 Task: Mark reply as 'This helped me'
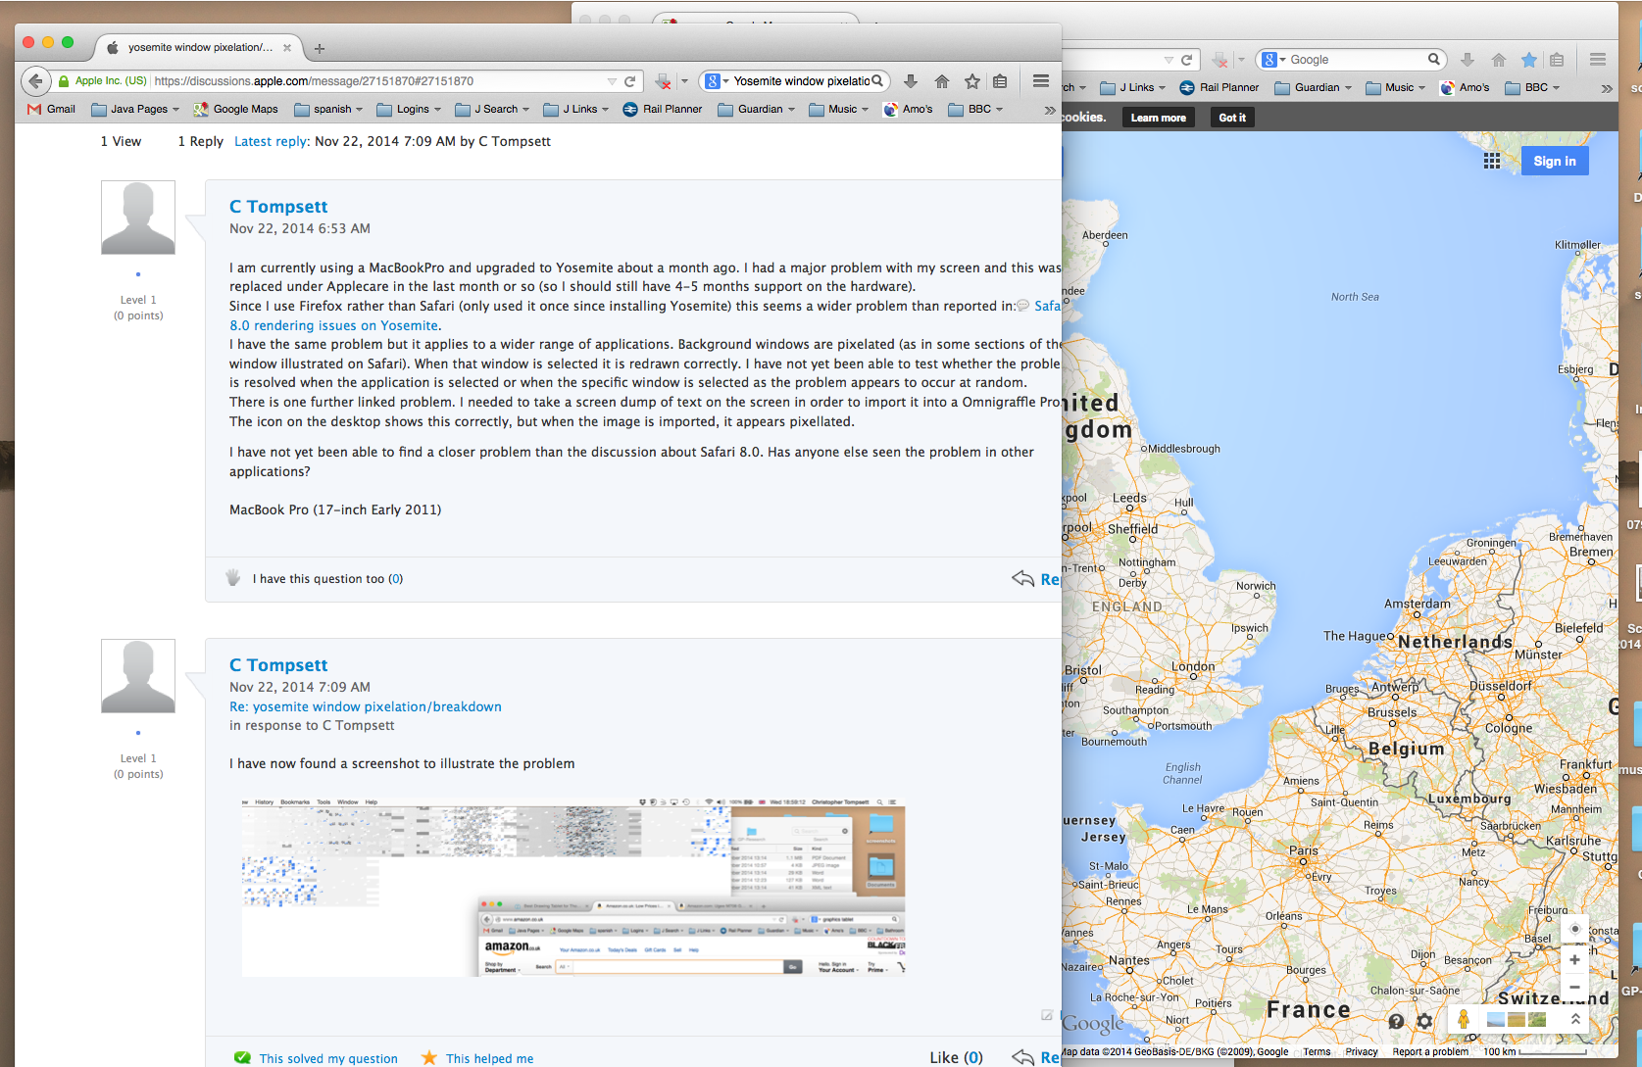point(477,1058)
